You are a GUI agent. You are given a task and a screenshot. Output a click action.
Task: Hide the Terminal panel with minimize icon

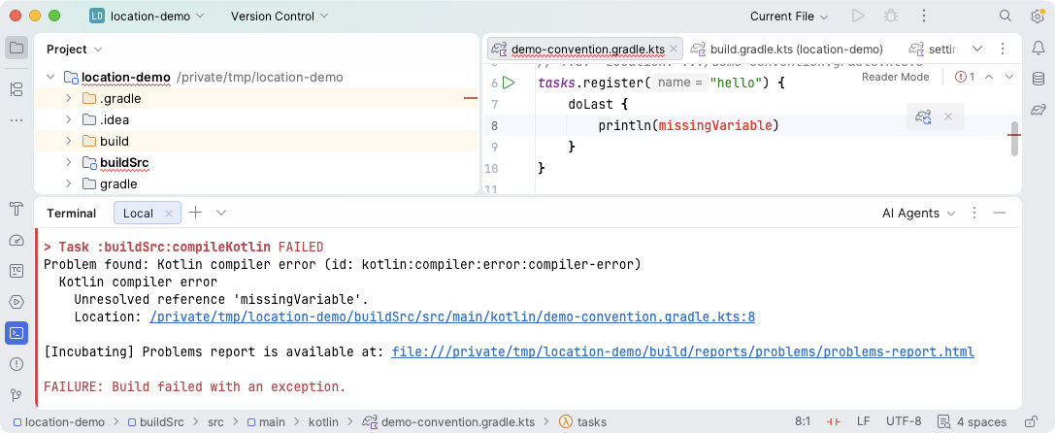point(1000,213)
